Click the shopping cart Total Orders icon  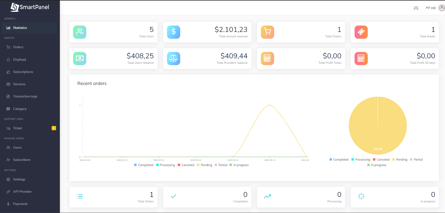[x=267, y=32]
